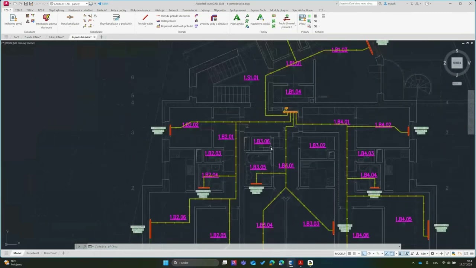Image resolution: width=476 pixels, height=268 pixels.
Task: Click the Open file icon in quick access toolbar
Action: (20, 4)
